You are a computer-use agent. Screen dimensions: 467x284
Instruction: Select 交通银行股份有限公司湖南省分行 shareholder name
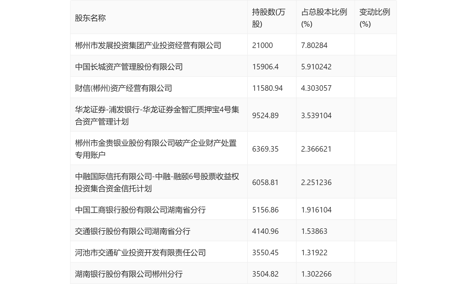tap(133, 231)
